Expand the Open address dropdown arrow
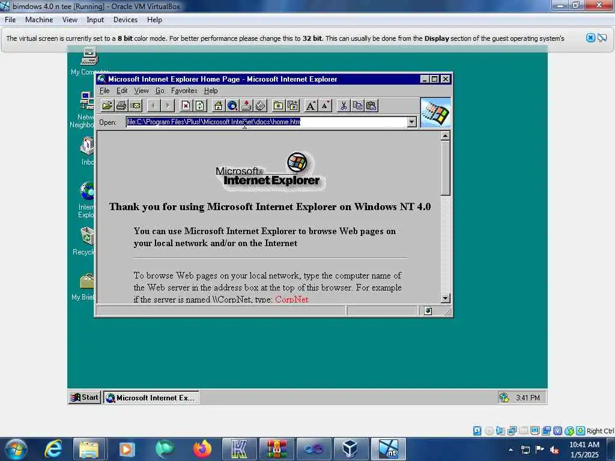The width and height of the screenshot is (615, 461). tap(411, 122)
